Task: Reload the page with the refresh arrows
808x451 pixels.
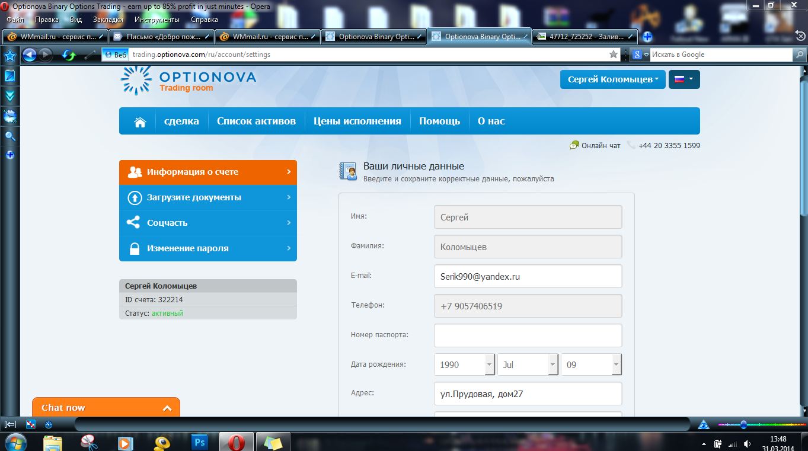Action: pos(69,55)
